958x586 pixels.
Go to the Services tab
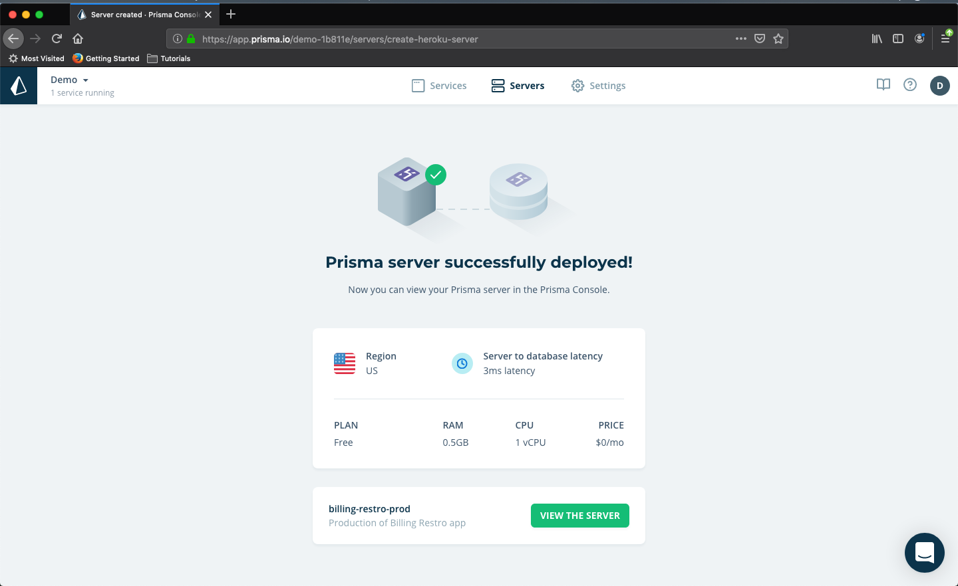[439, 86]
